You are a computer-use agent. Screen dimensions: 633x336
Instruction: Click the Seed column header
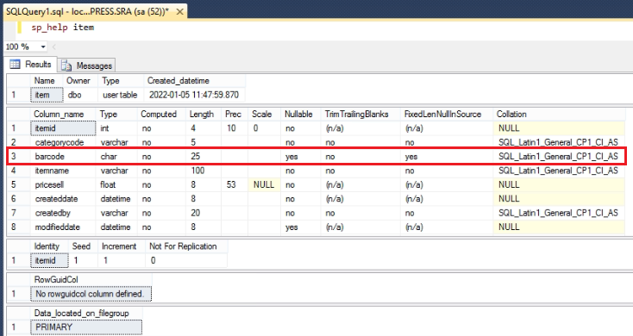click(x=83, y=246)
